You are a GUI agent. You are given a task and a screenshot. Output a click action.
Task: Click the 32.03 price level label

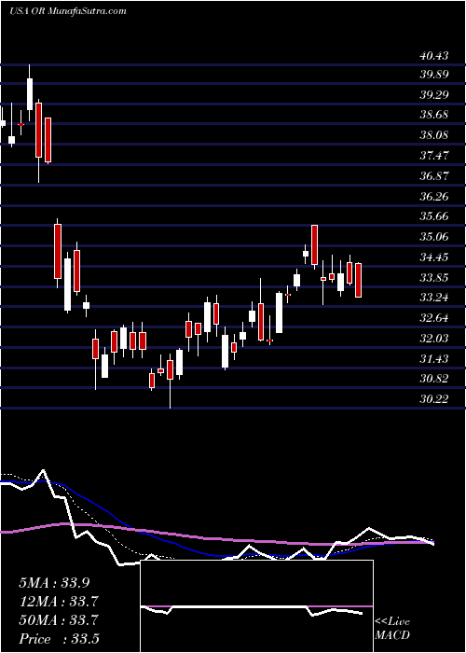[x=434, y=338]
